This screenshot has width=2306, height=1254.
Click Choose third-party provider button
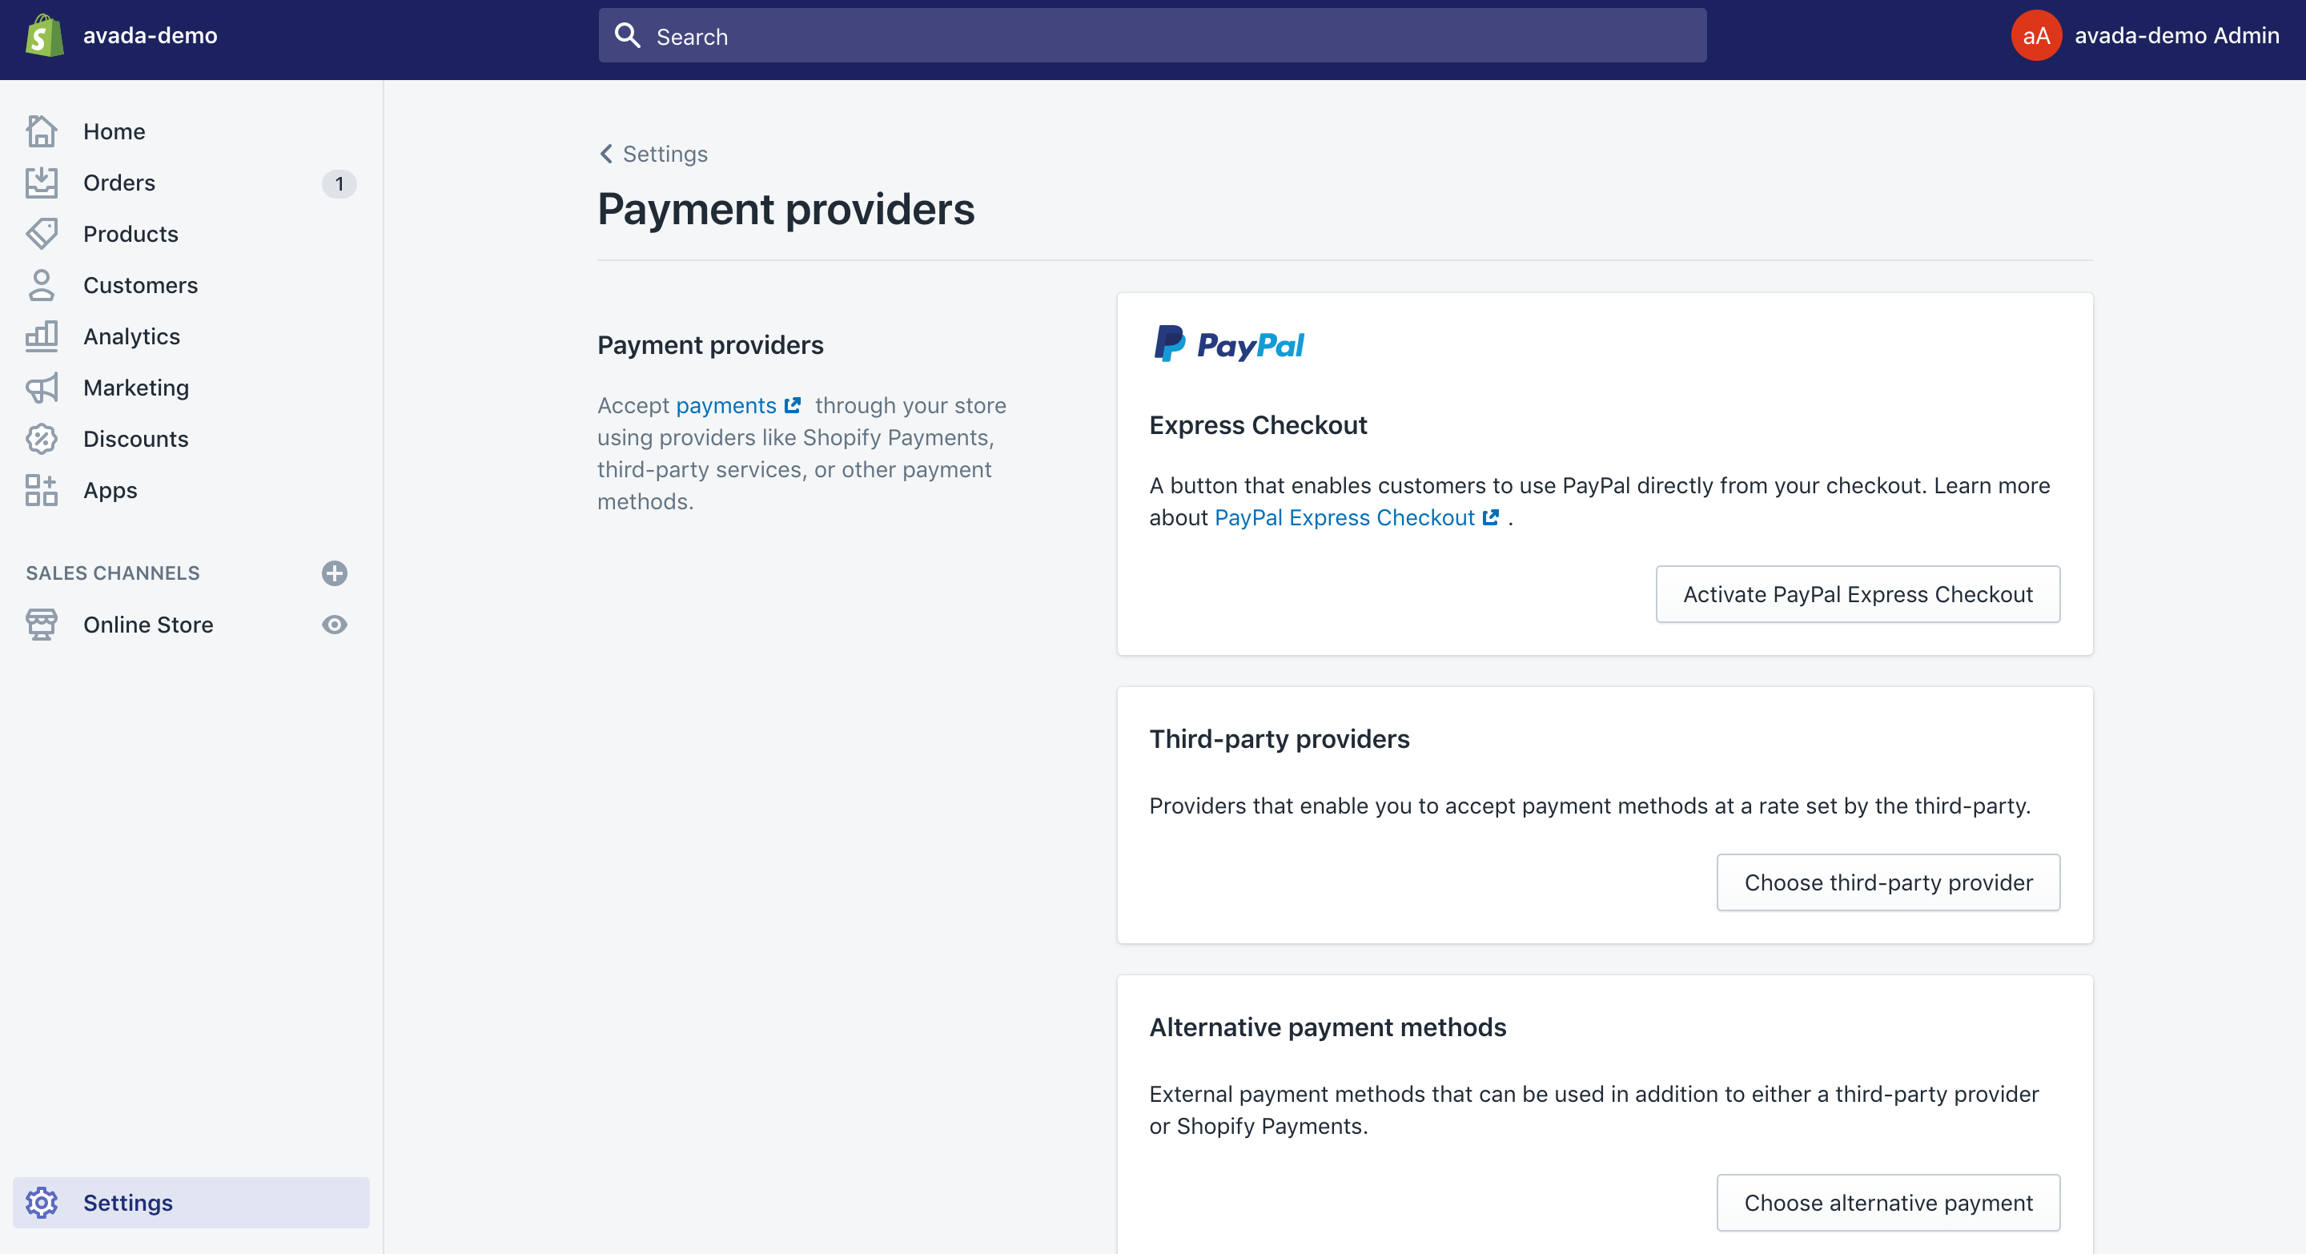(1888, 882)
